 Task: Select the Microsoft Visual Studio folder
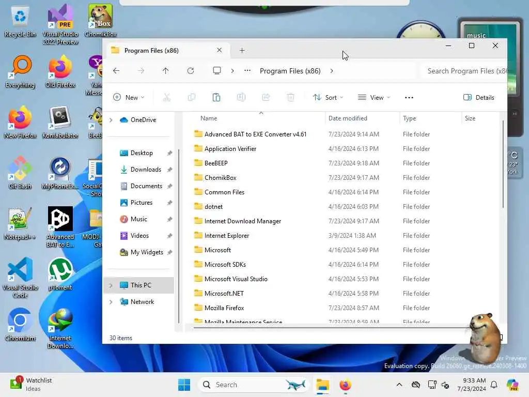click(x=236, y=279)
